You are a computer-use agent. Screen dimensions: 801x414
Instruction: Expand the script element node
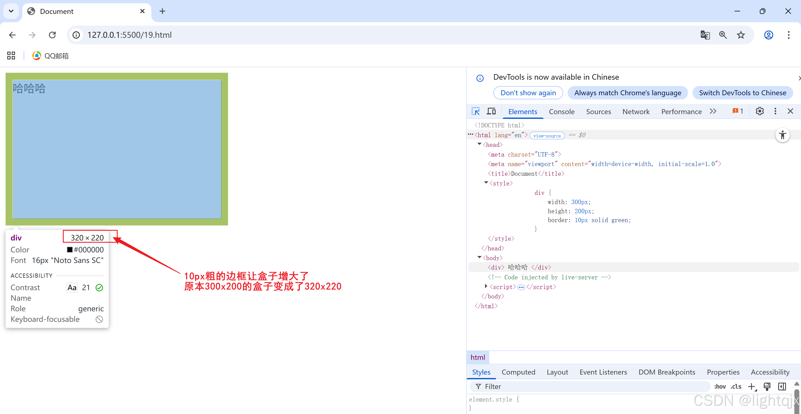486,287
